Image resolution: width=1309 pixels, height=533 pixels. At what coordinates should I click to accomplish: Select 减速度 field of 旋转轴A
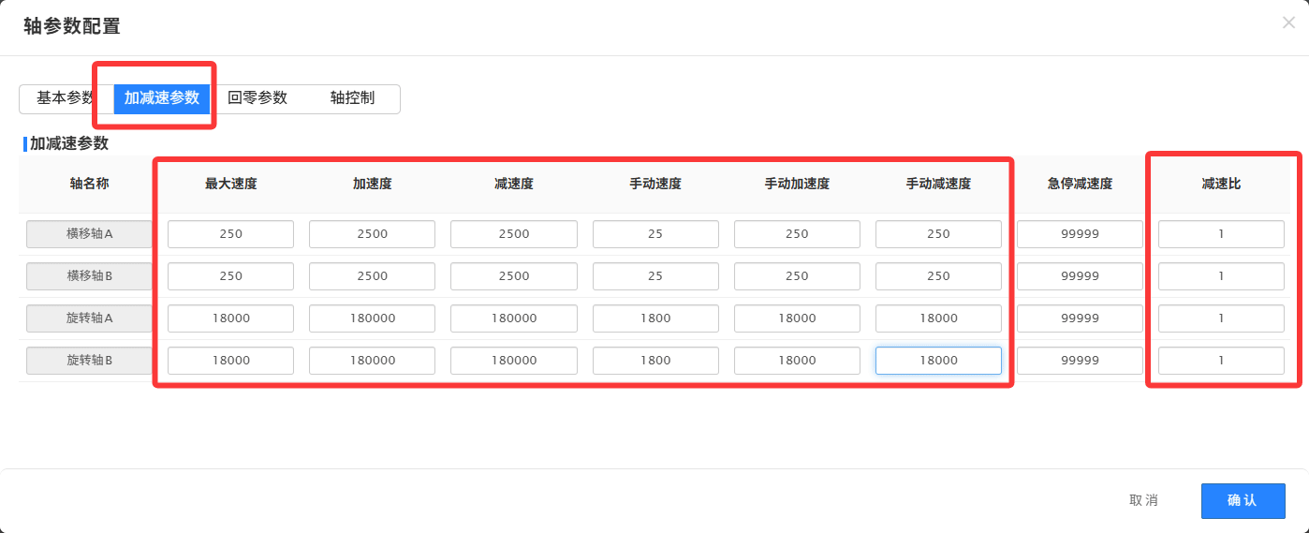click(x=513, y=318)
